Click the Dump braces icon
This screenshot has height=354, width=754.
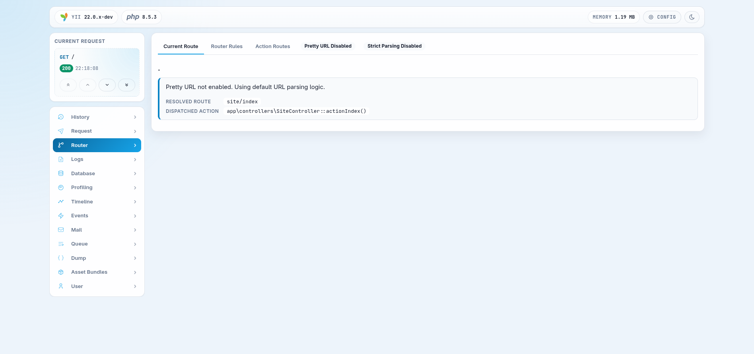[61, 258]
